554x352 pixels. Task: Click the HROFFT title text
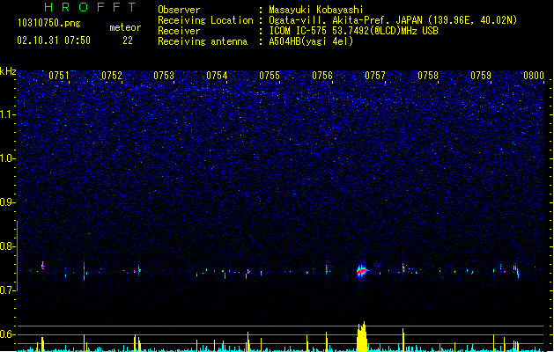click(90, 7)
